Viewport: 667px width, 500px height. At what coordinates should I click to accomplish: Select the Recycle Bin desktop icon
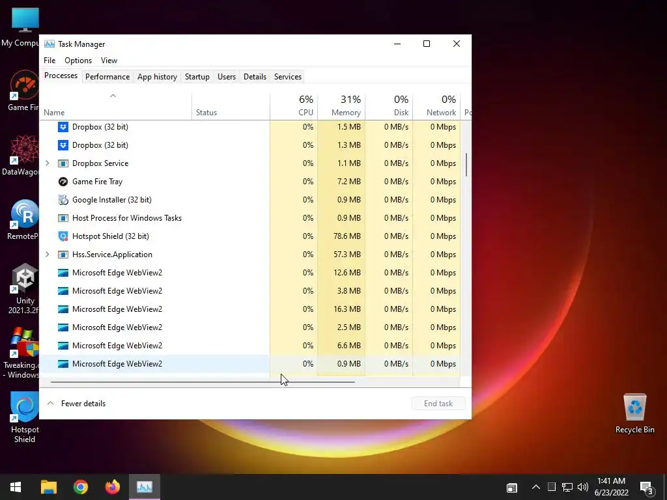point(634,413)
